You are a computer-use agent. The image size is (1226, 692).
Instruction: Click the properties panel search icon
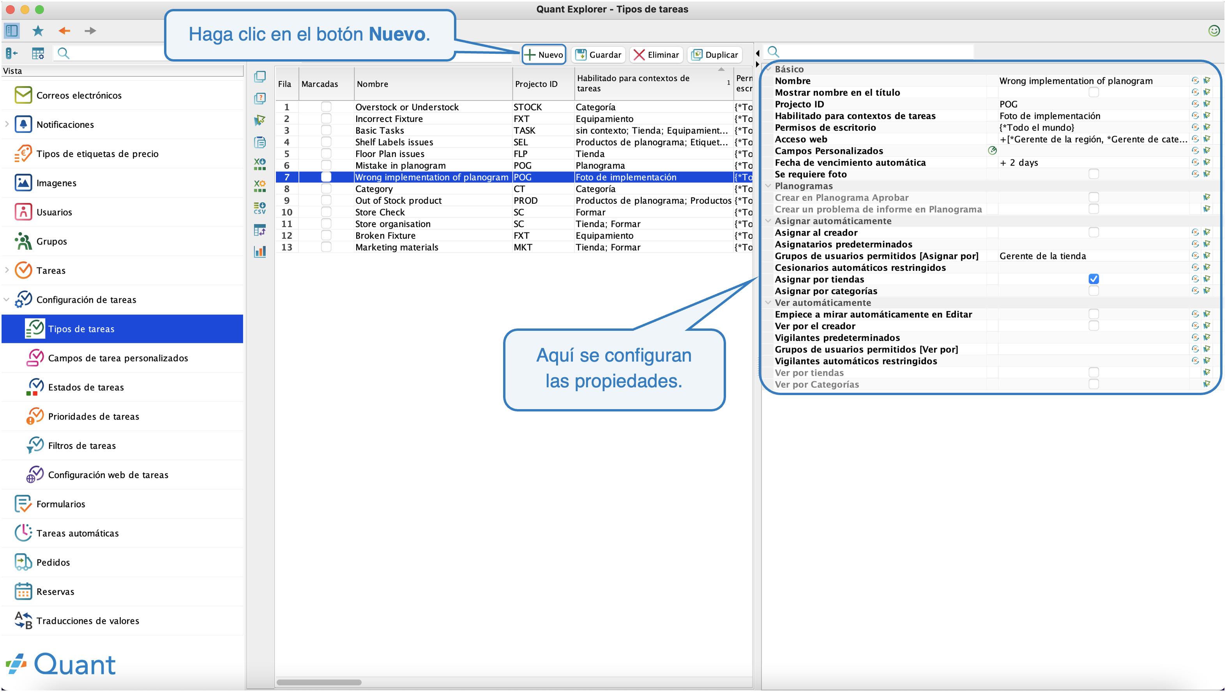point(774,51)
